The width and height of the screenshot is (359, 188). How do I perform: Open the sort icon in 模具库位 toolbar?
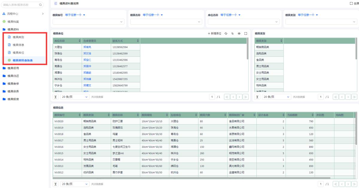232,33
